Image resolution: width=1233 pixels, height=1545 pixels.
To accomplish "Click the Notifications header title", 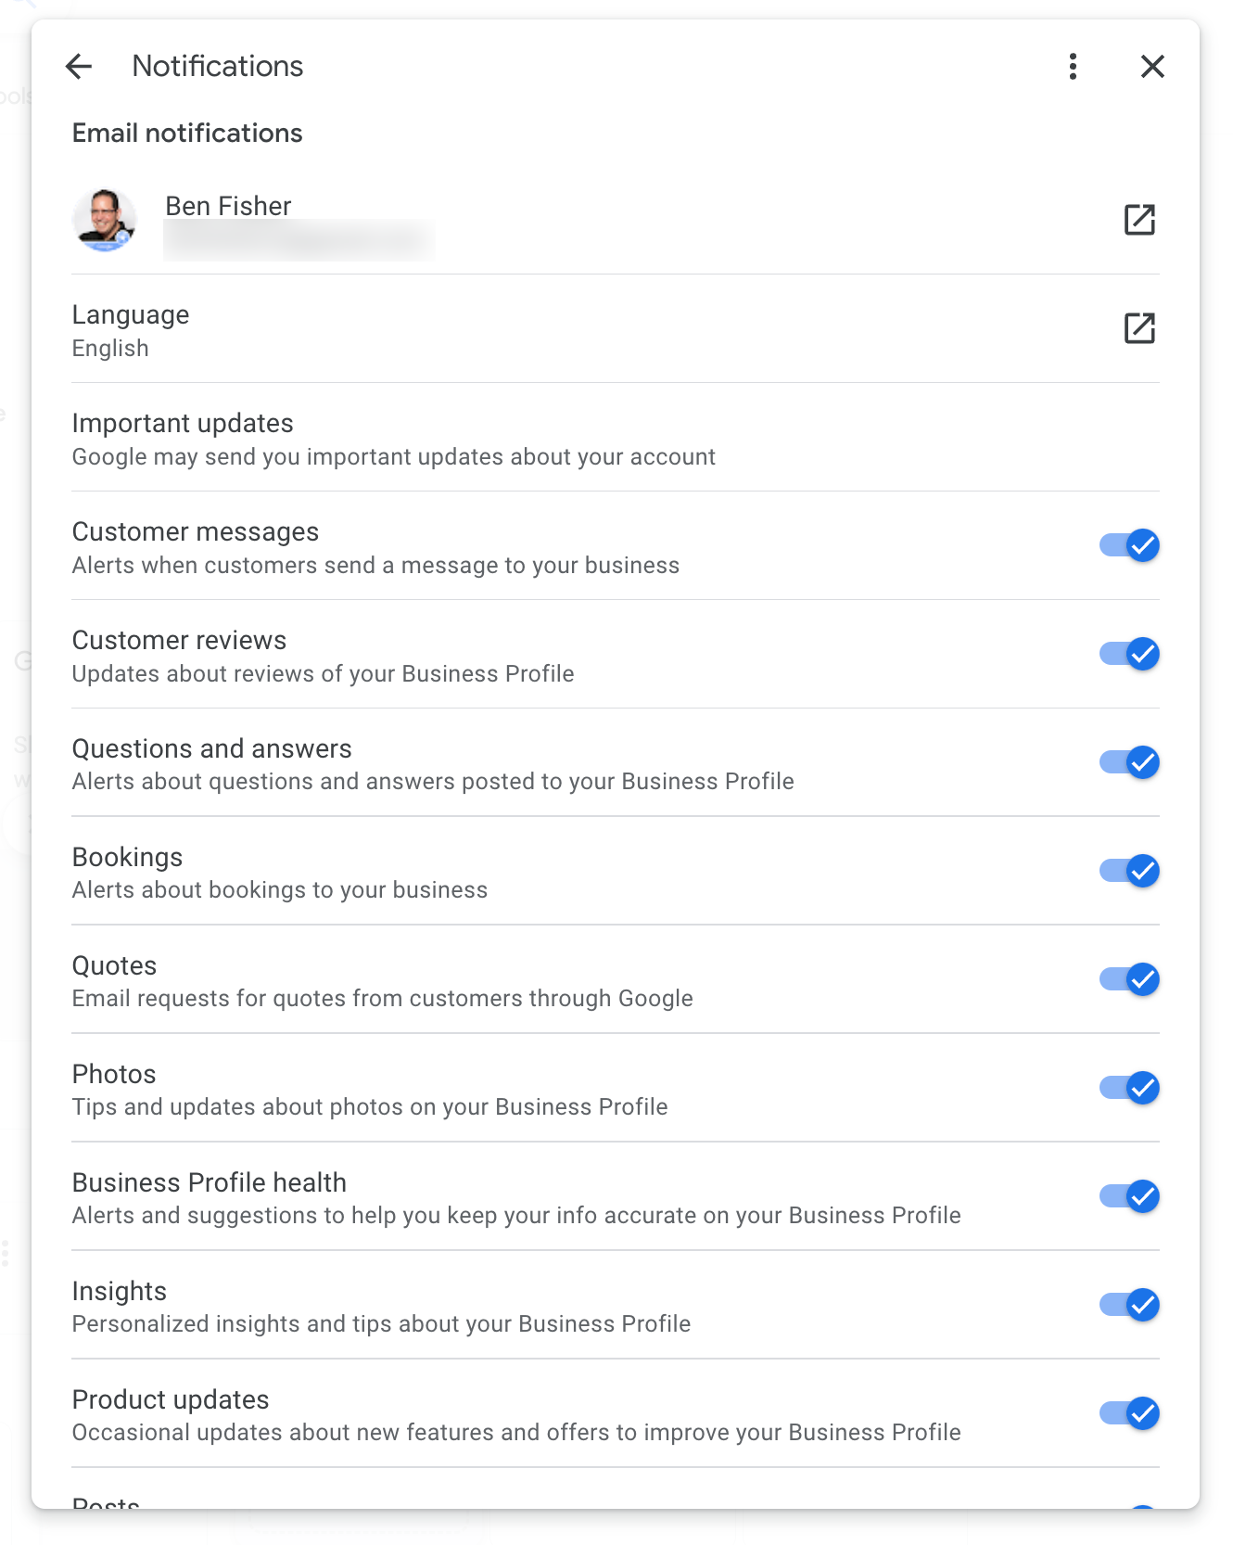I will [x=218, y=67].
